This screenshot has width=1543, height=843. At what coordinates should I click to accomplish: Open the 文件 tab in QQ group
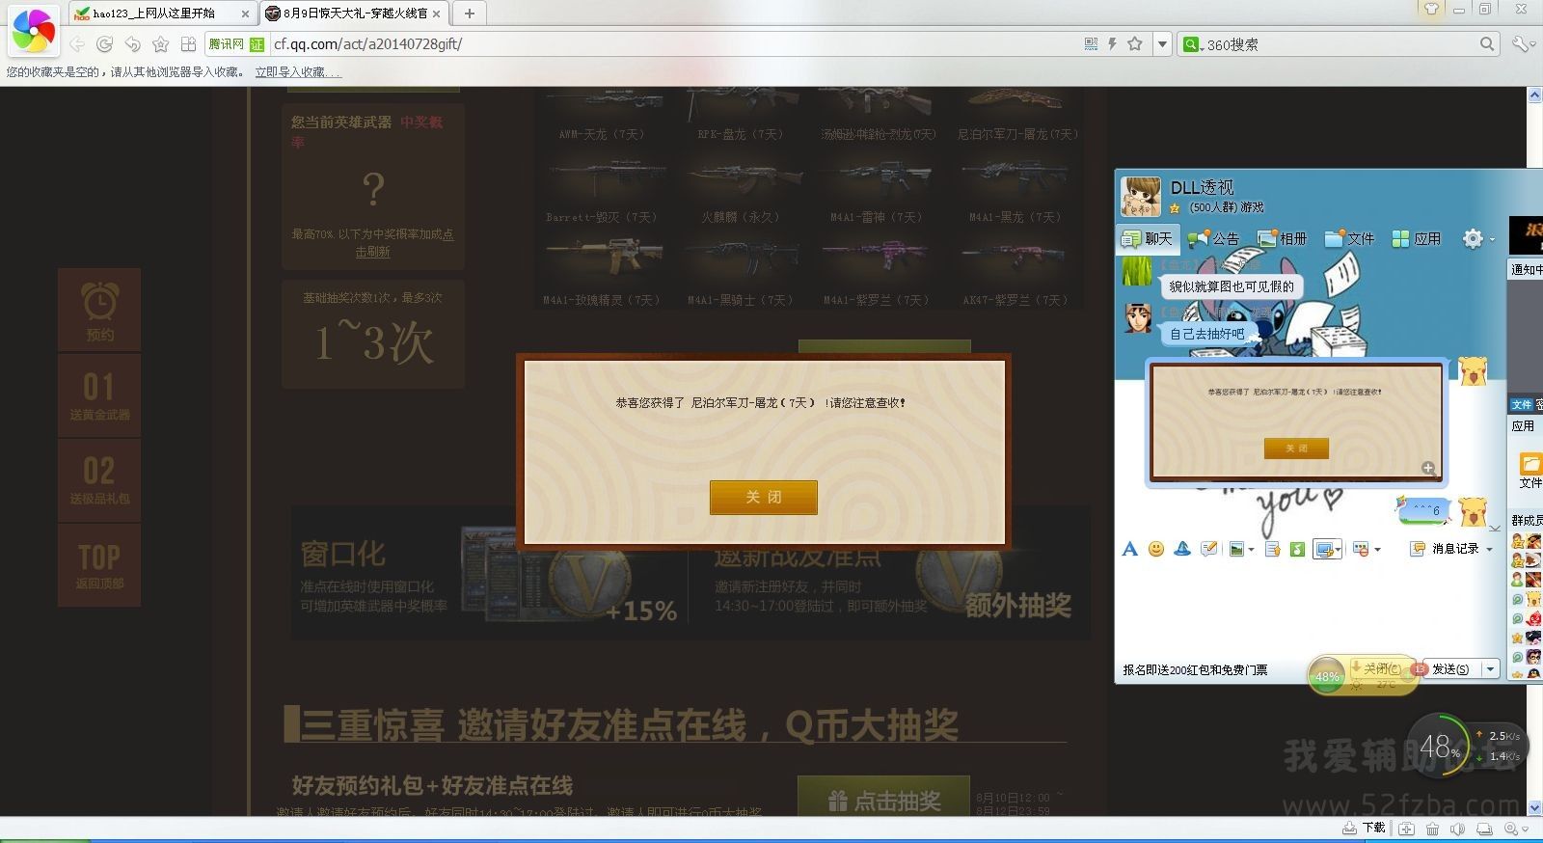point(1349,238)
